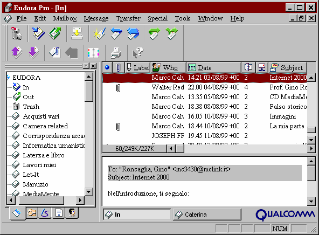Sort messages by Label column

[x=137, y=67]
